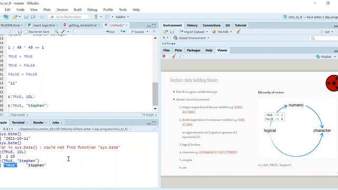The width and height of the screenshot is (338, 190).
Task: Stop the Viewer content with red icon
Action: [164, 56]
